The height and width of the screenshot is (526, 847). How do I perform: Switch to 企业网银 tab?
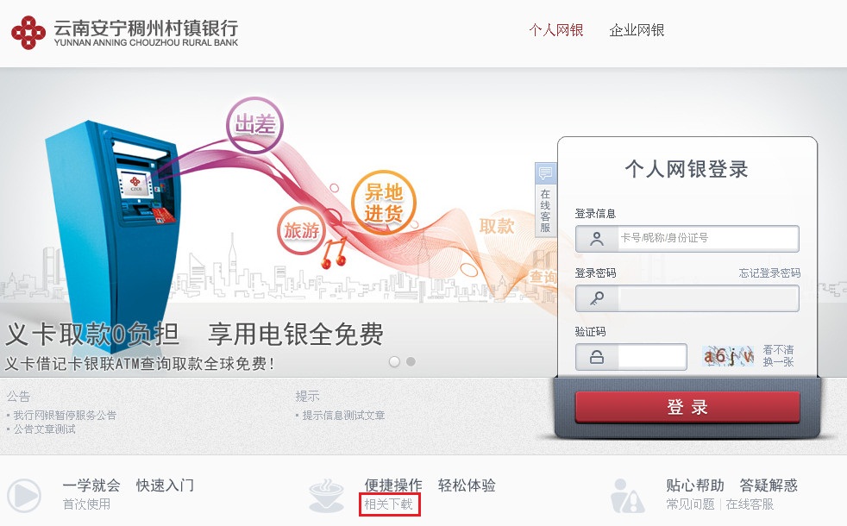click(x=637, y=30)
